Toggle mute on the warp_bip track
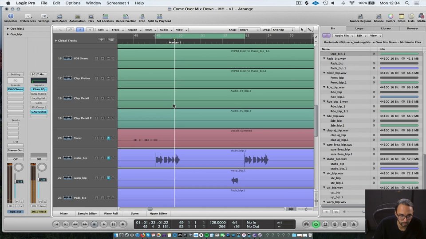Image resolution: width=426 pixels, height=239 pixels. pos(108,178)
